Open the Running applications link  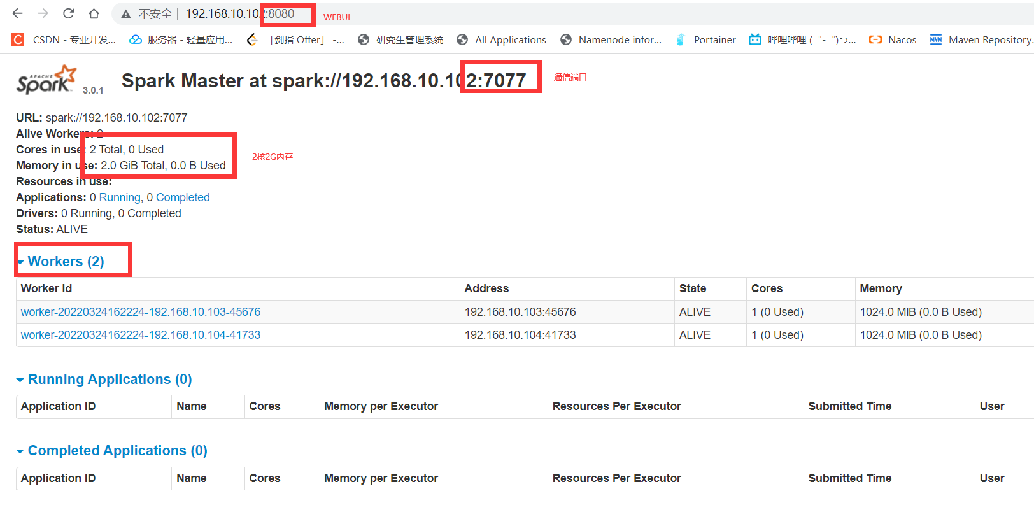120,197
